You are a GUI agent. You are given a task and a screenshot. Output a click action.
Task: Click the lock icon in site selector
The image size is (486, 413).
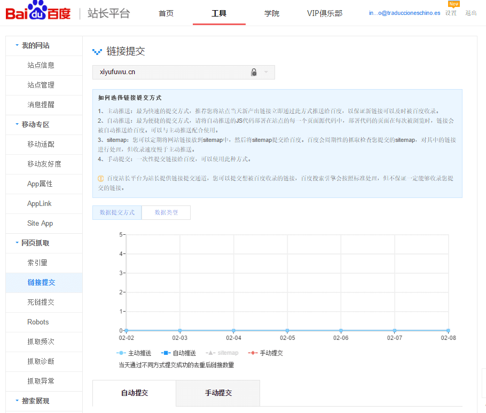coord(254,72)
